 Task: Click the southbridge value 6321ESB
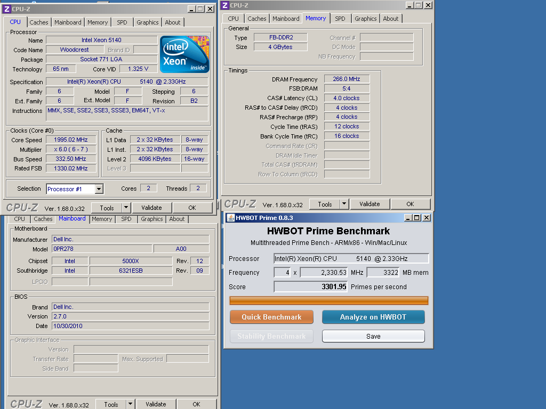pyautogui.click(x=131, y=271)
